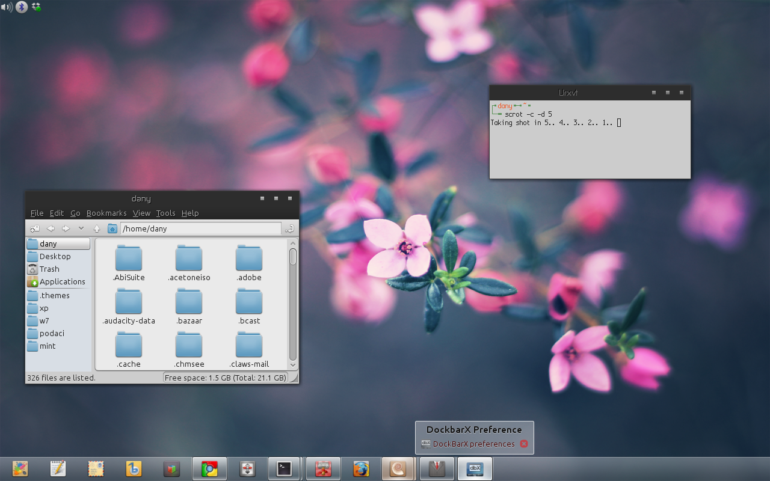
Task: Click the 'scrot -c -d 5' command text
Action: [528, 114]
